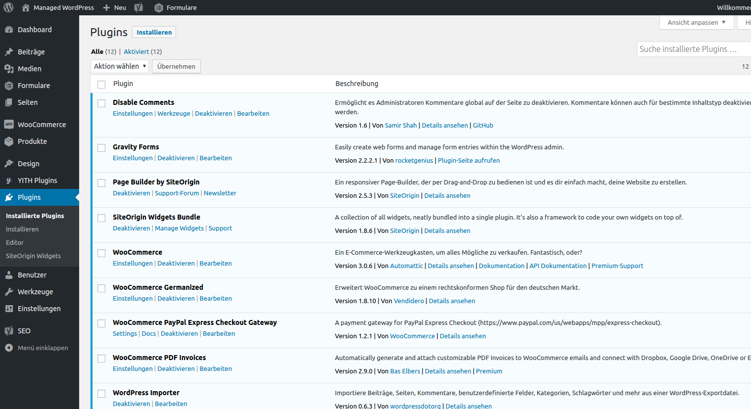Open the GitHub link for Disable Comments
The image size is (751, 409).
(483, 126)
